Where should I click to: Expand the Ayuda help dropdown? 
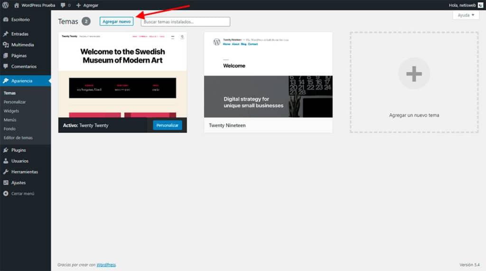[x=466, y=15]
